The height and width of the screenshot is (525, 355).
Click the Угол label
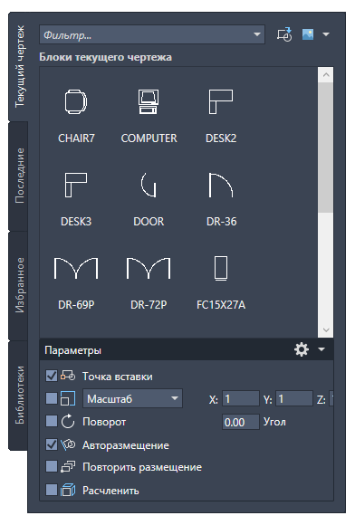tap(274, 422)
